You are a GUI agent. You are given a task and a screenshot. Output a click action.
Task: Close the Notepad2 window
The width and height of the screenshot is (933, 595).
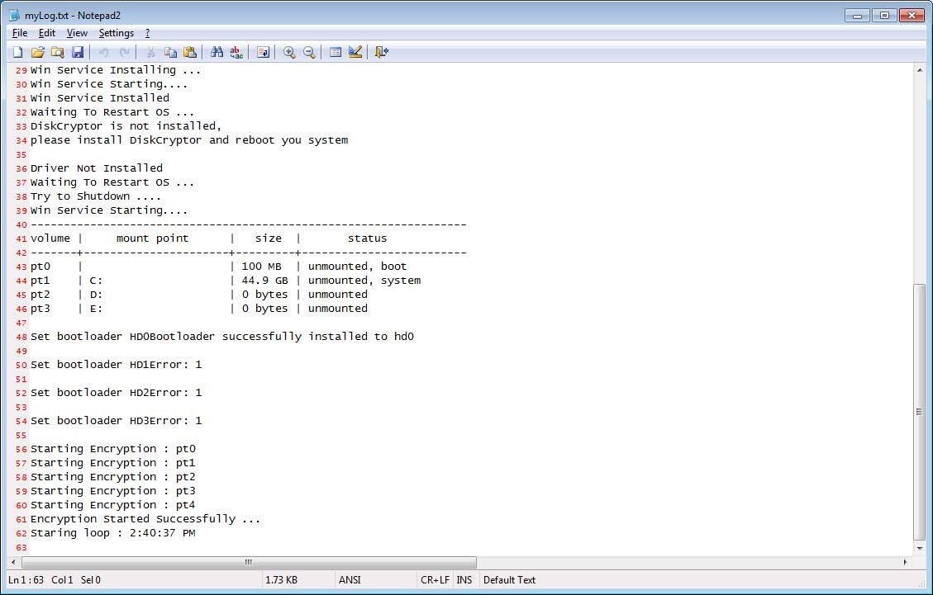pyautogui.click(x=912, y=16)
